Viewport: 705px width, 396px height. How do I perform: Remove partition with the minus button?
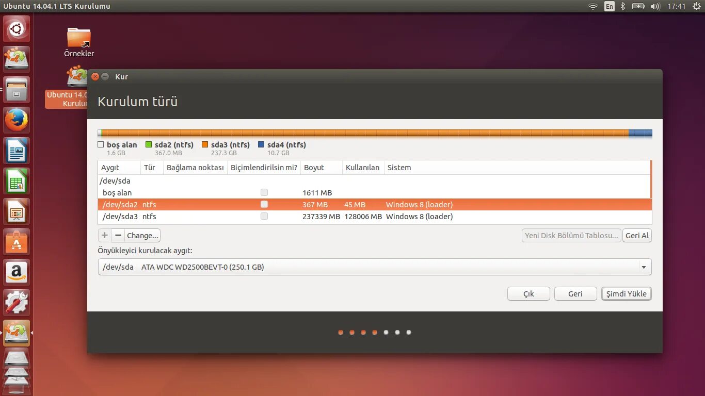118,236
